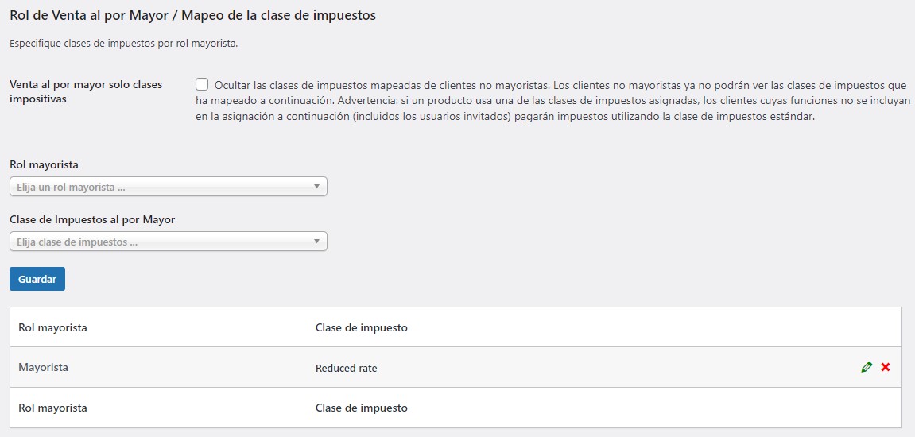
Task: Click the 'Elija clase de impuestos' placeholder
Action: 77,242
